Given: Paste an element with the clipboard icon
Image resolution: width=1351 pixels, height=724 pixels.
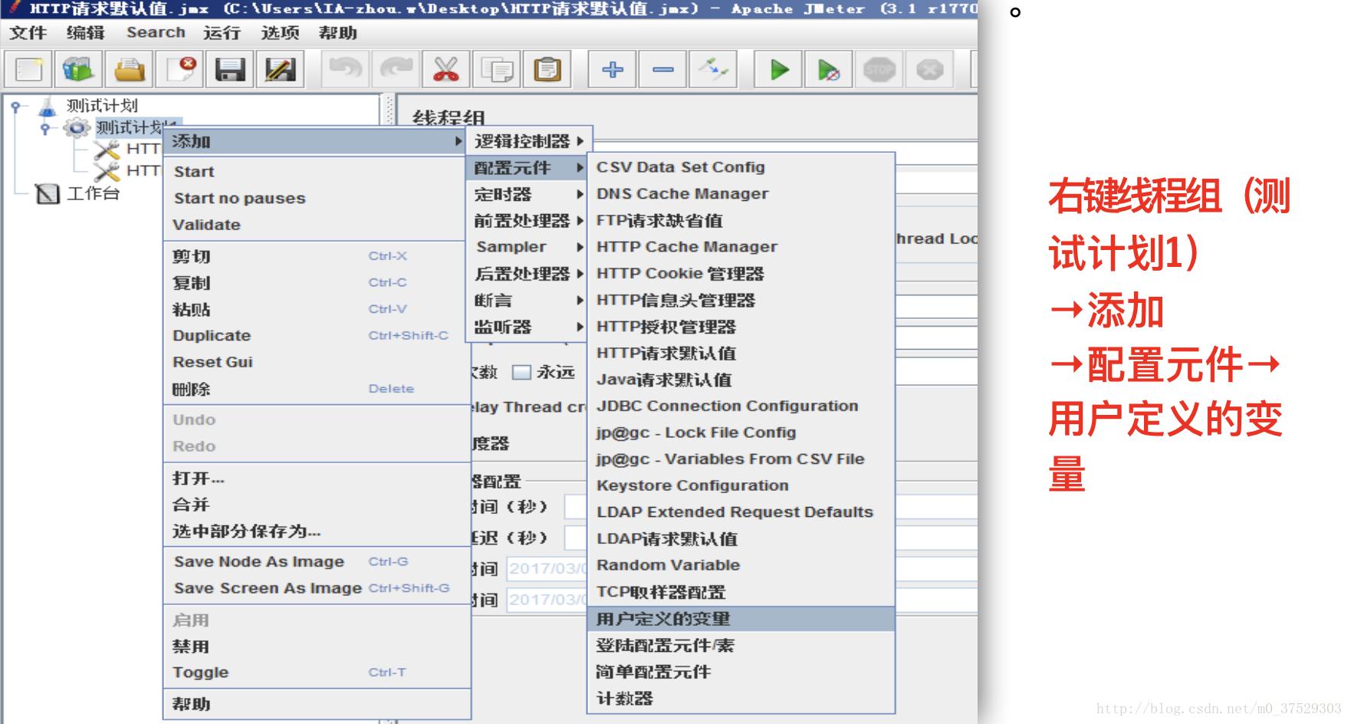Looking at the screenshot, I should click(546, 69).
